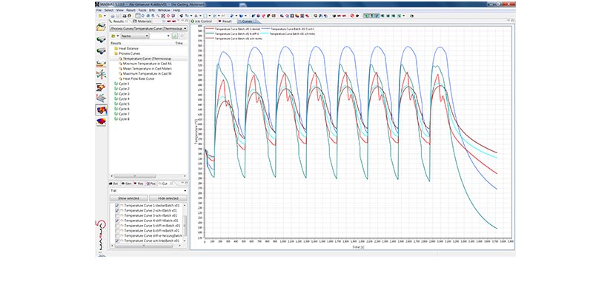
Task: Open the Process Curves path dropdown
Action: tap(185, 28)
